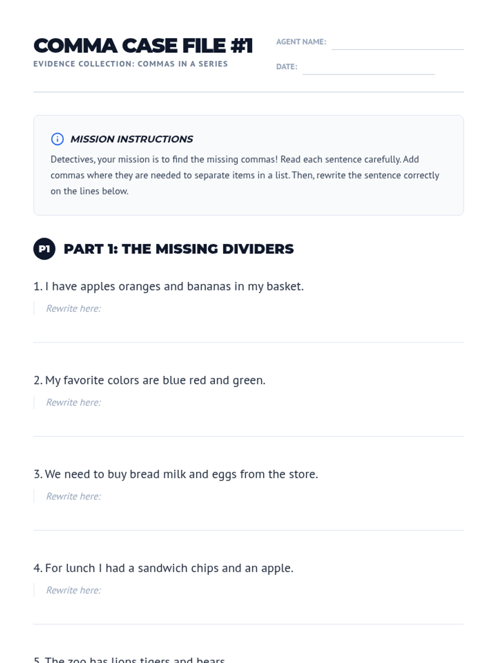The height and width of the screenshot is (663, 497).
Task: Click the Rewrite here field under sentence 4
Action: click(x=248, y=604)
